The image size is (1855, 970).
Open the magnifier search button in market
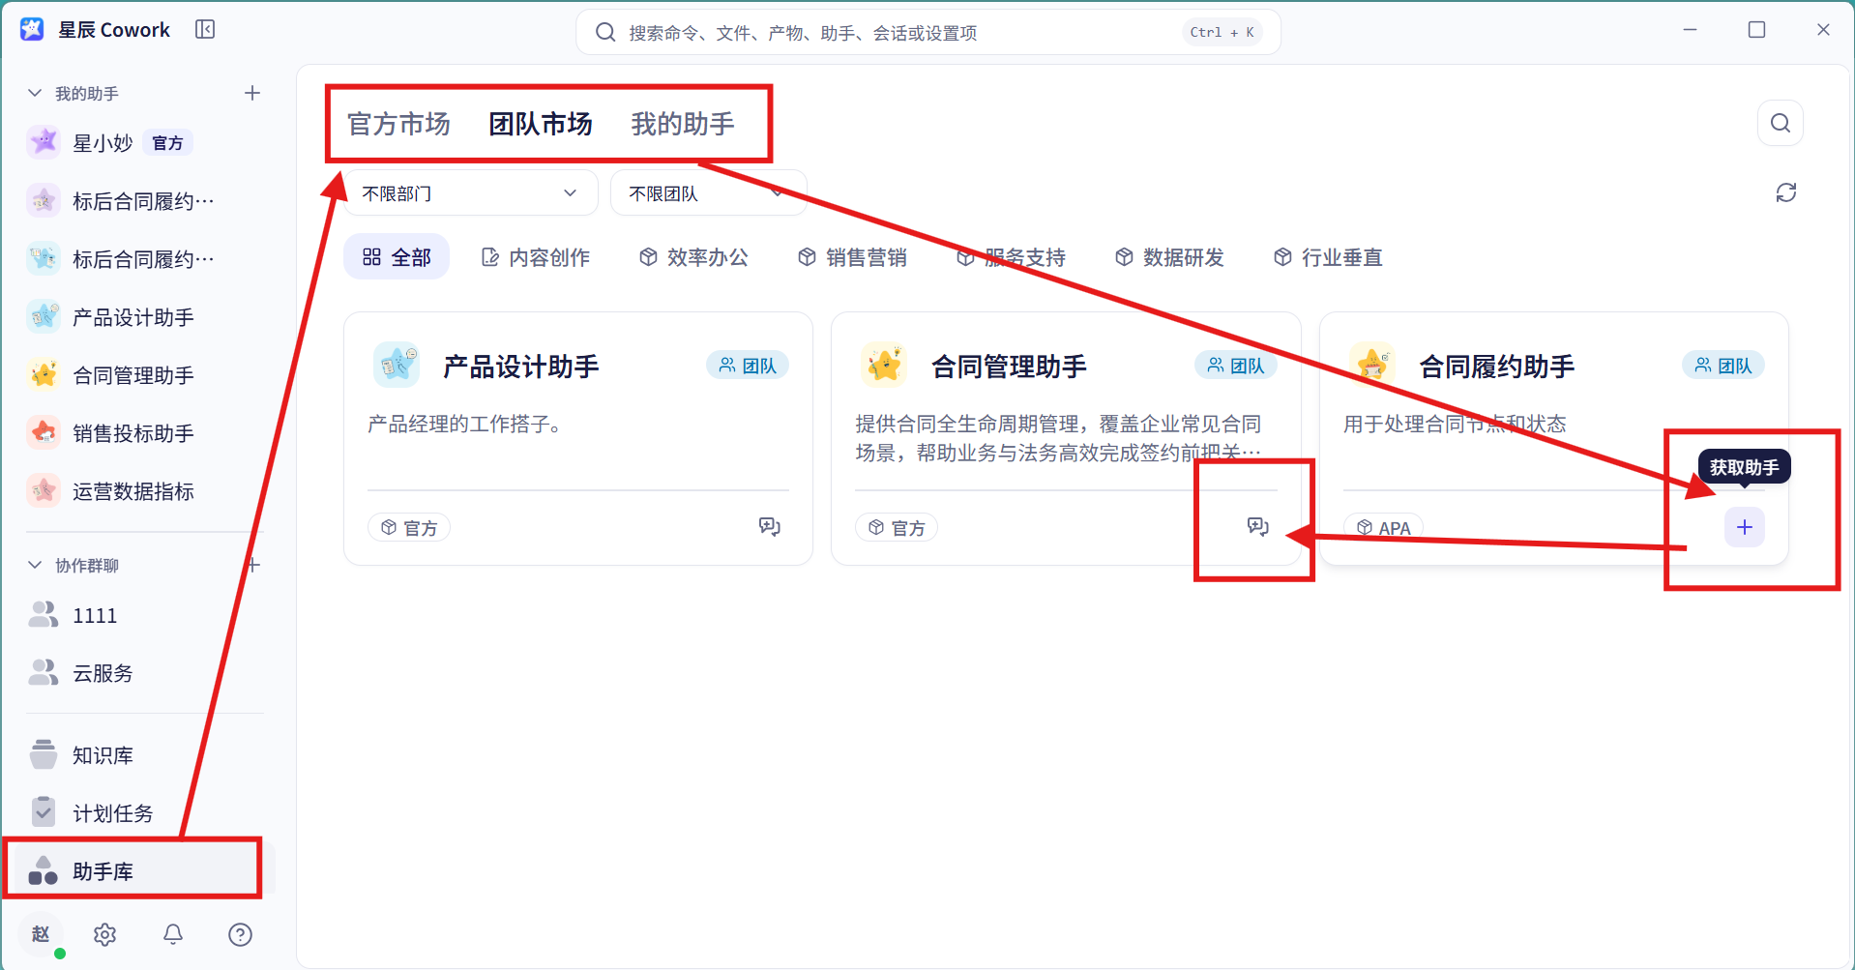coord(1780,123)
